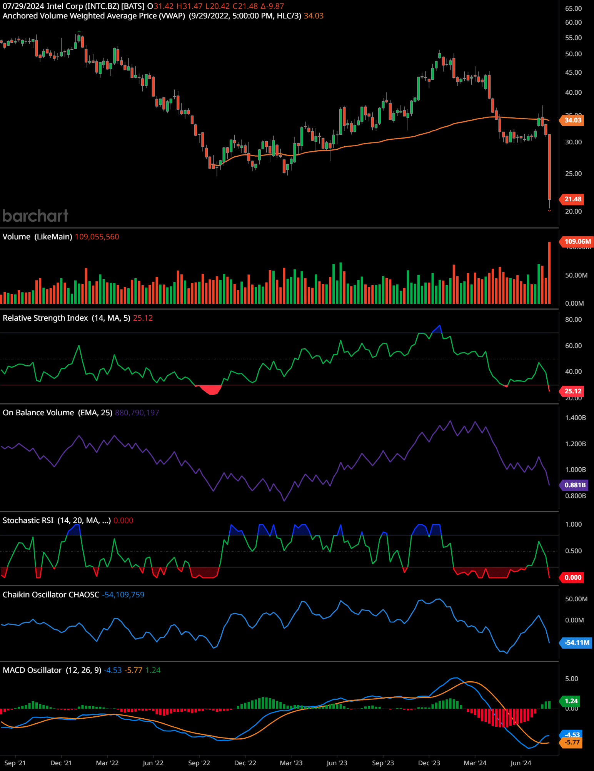Screen dimensions: 594x771
Task: Click the Relative Strength Index label
Action: [x=67, y=318]
